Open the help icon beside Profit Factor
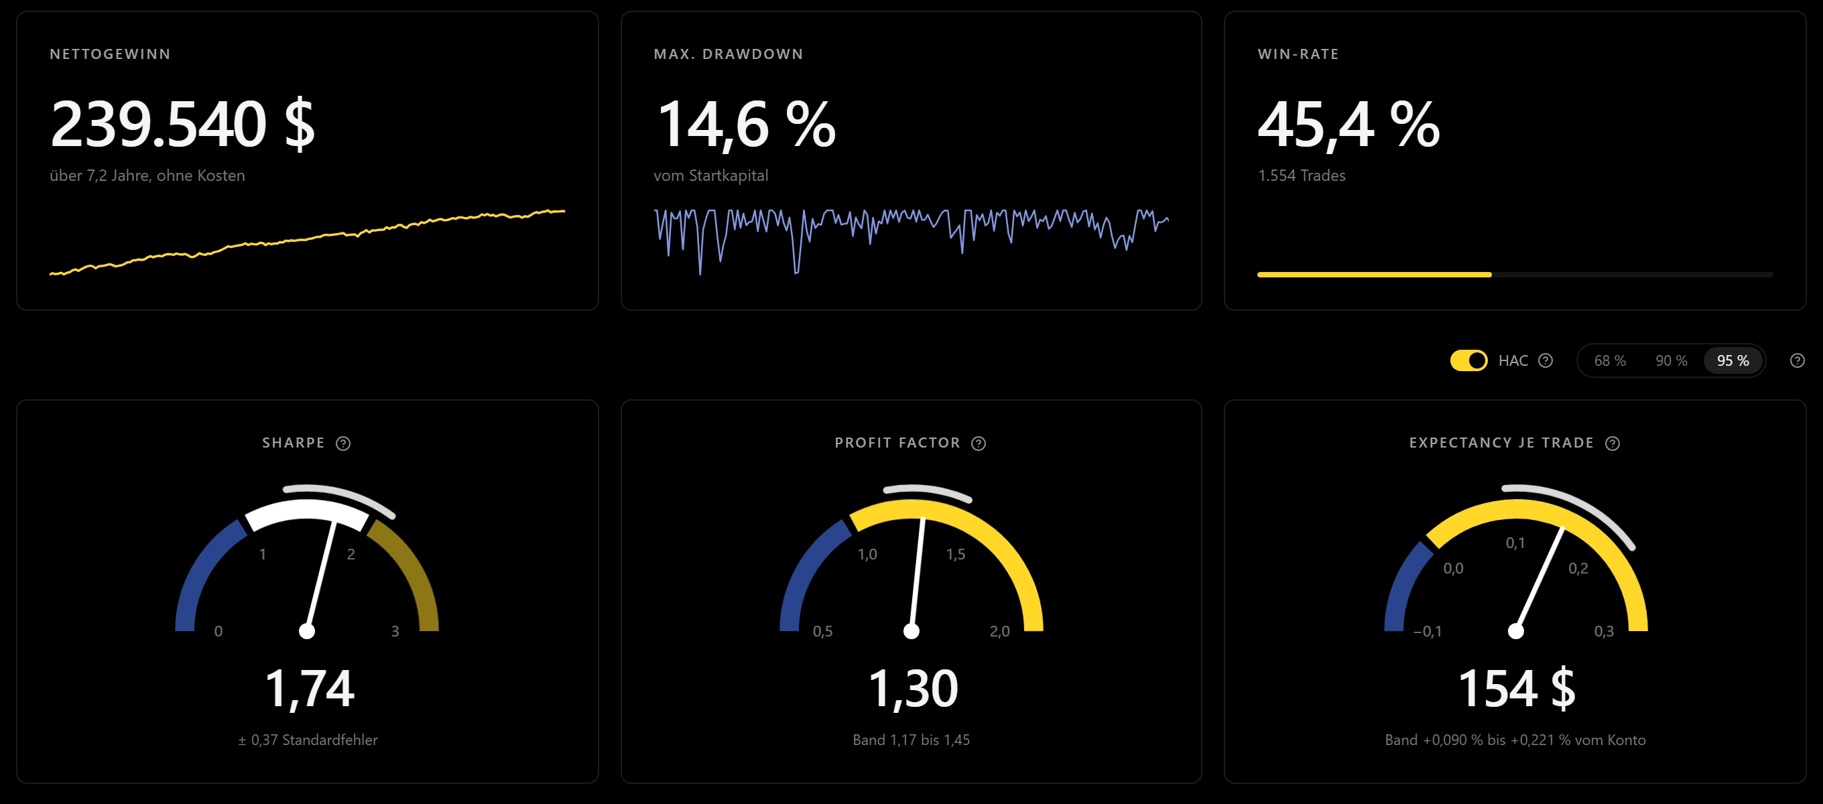Image resolution: width=1823 pixels, height=804 pixels. coord(979,443)
